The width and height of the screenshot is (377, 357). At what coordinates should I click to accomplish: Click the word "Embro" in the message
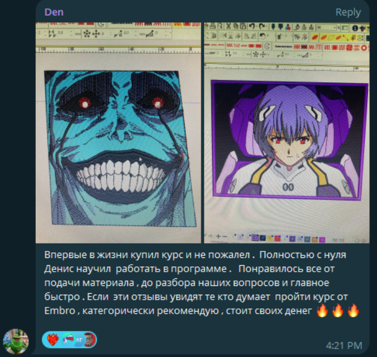point(59,311)
